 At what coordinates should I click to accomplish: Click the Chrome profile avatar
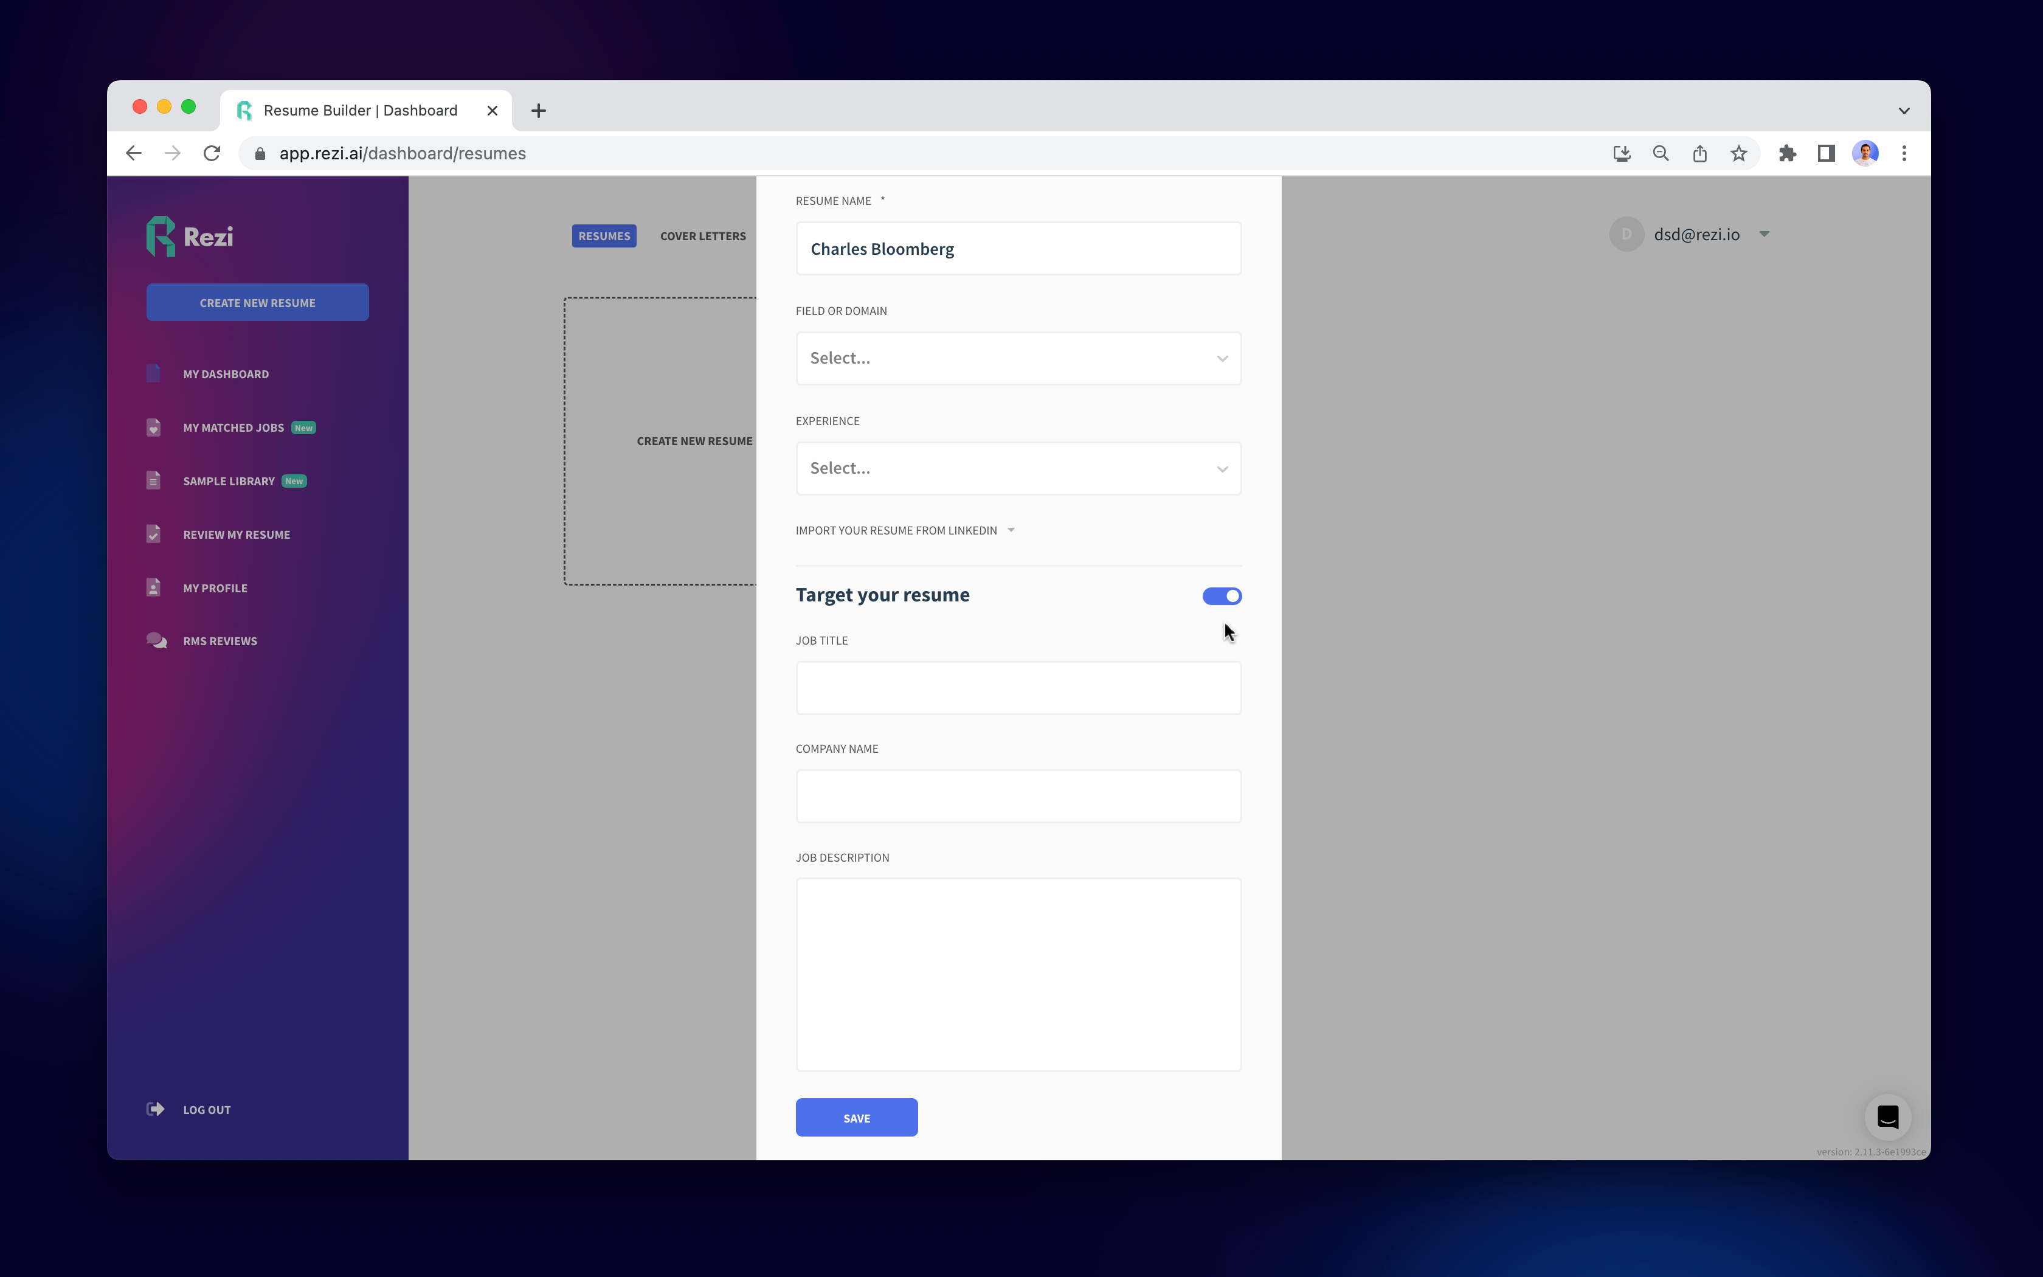[1865, 153]
